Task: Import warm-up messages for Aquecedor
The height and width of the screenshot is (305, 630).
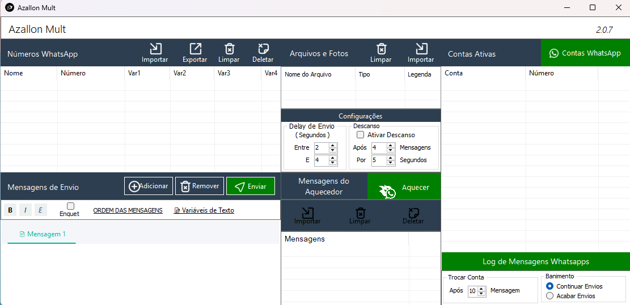Action: coord(307,216)
